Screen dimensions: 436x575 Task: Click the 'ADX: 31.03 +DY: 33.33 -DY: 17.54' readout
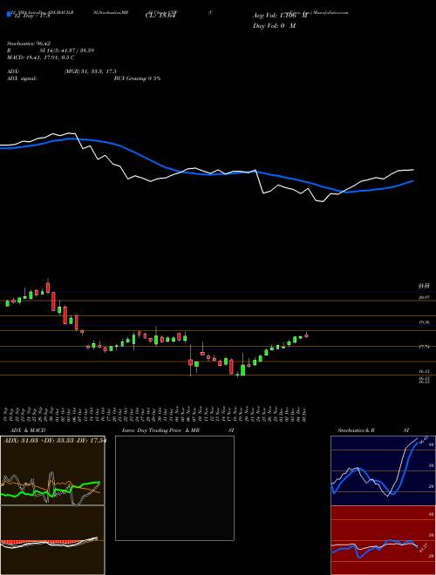pyautogui.click(x=55, y=440)
